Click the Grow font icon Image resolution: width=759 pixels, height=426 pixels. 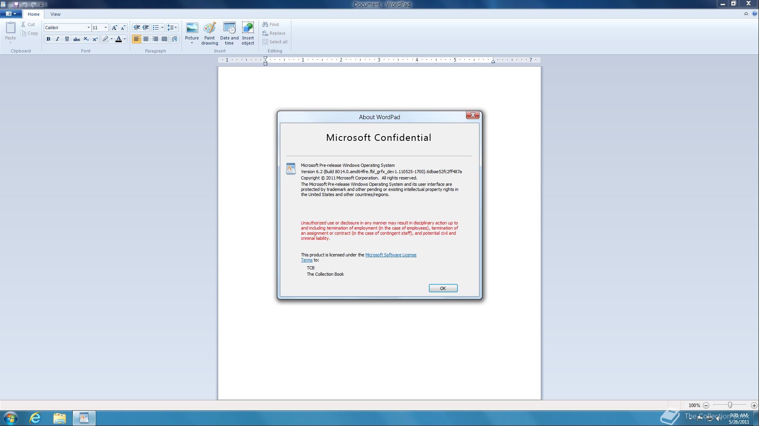(x=114, y=28)
